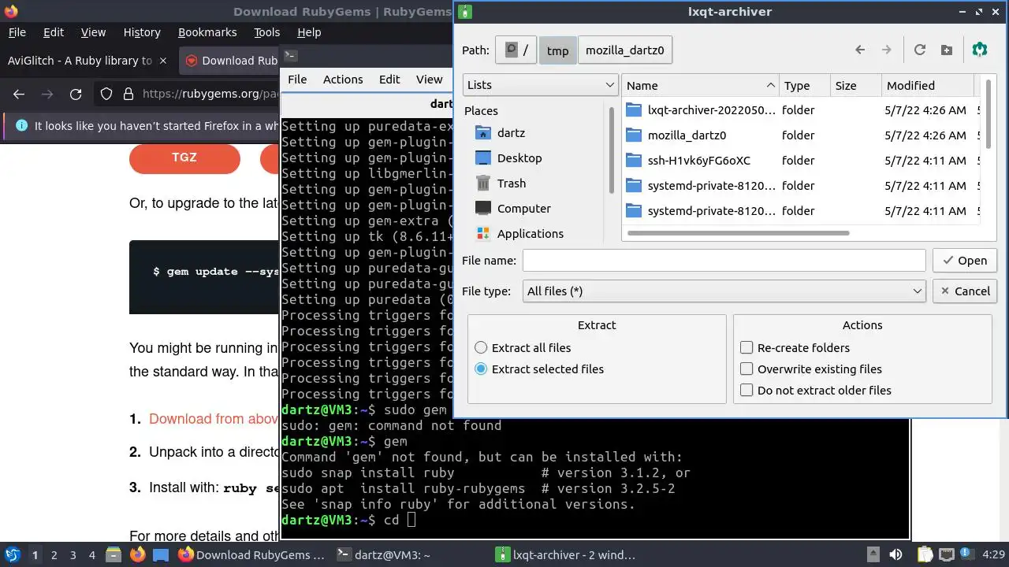Focus the Firefox URL address bar
The width and height of the screenshot is (1009, 567).
(x=210, y=94)
